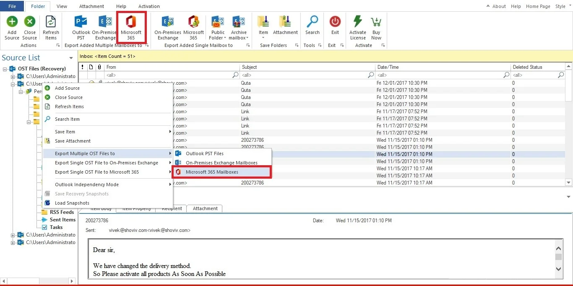
Task: Sort by the From column header
Action: (172, 67)
